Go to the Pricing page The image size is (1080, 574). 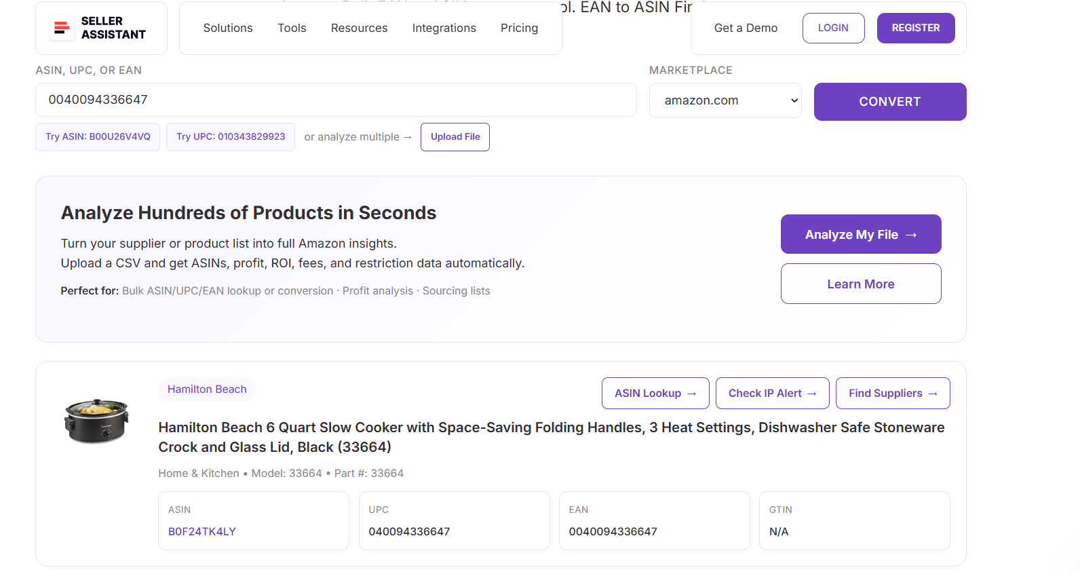pyautogui.click(x=519, y=28)
